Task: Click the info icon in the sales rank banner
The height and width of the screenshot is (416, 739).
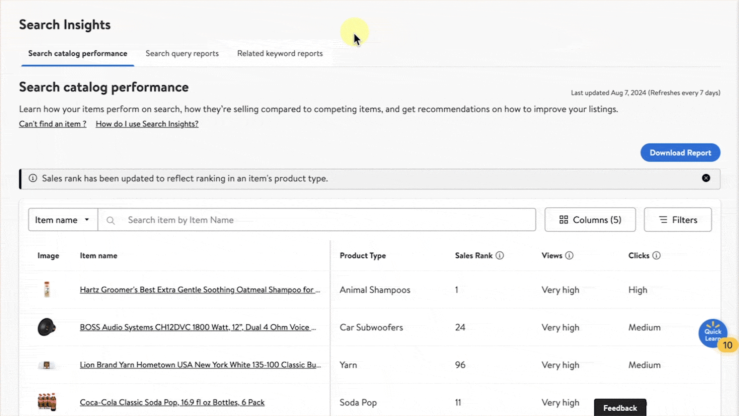Action: (33, 178)
